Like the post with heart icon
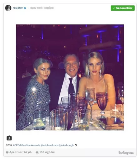 (7, 152)
